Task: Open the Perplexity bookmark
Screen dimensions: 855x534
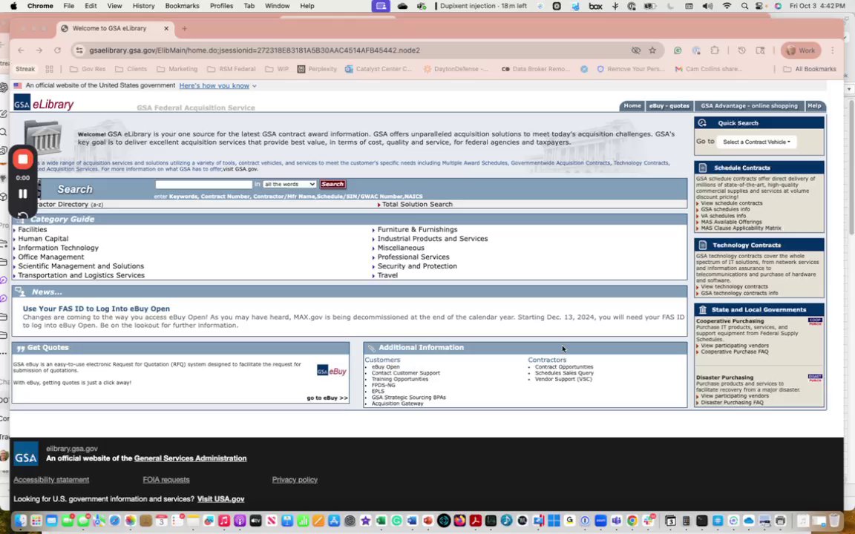Action: coord(317,69)
